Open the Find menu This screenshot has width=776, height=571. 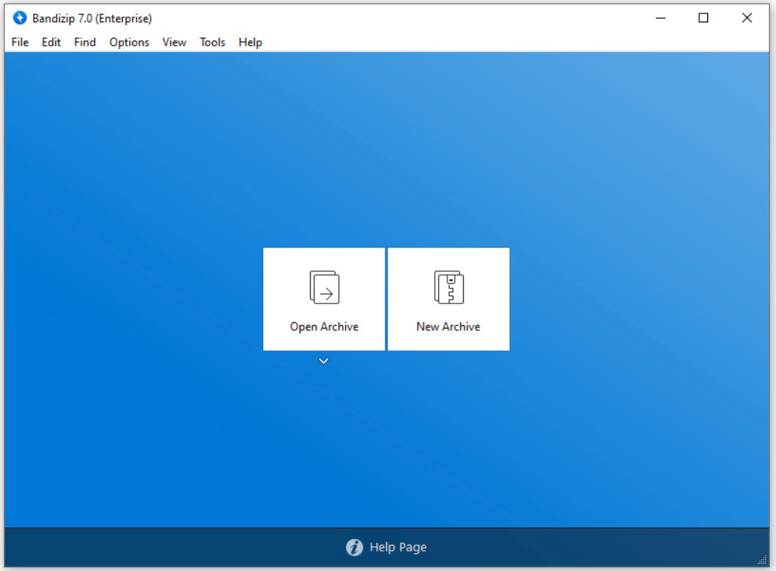point(84,43)
